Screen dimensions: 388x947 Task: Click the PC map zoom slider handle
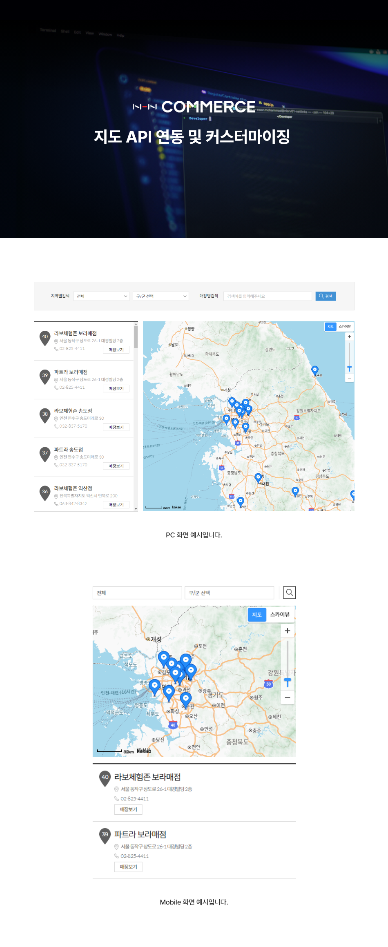pyautogui.click(x=349, y=368)
